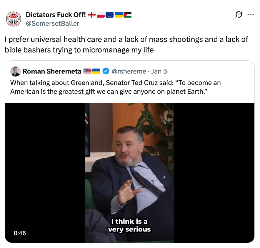
Task: Play the Ted Cruz video
Action: (129, 172)
